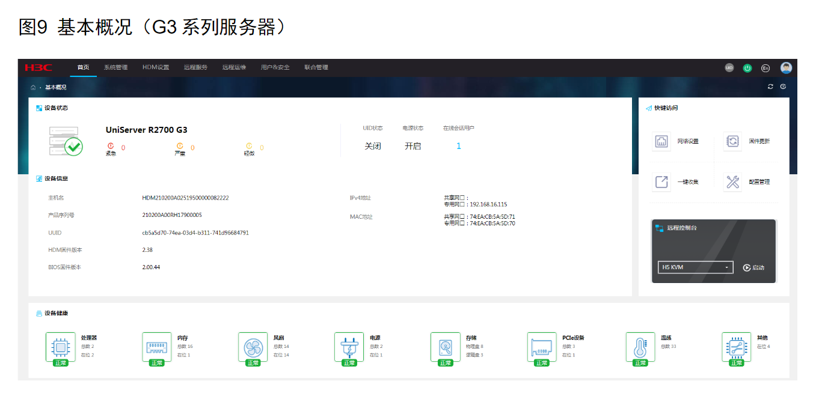The image size is (816, 396).
Task: Open the 系统管理 menu
Action: pos(115,67)
